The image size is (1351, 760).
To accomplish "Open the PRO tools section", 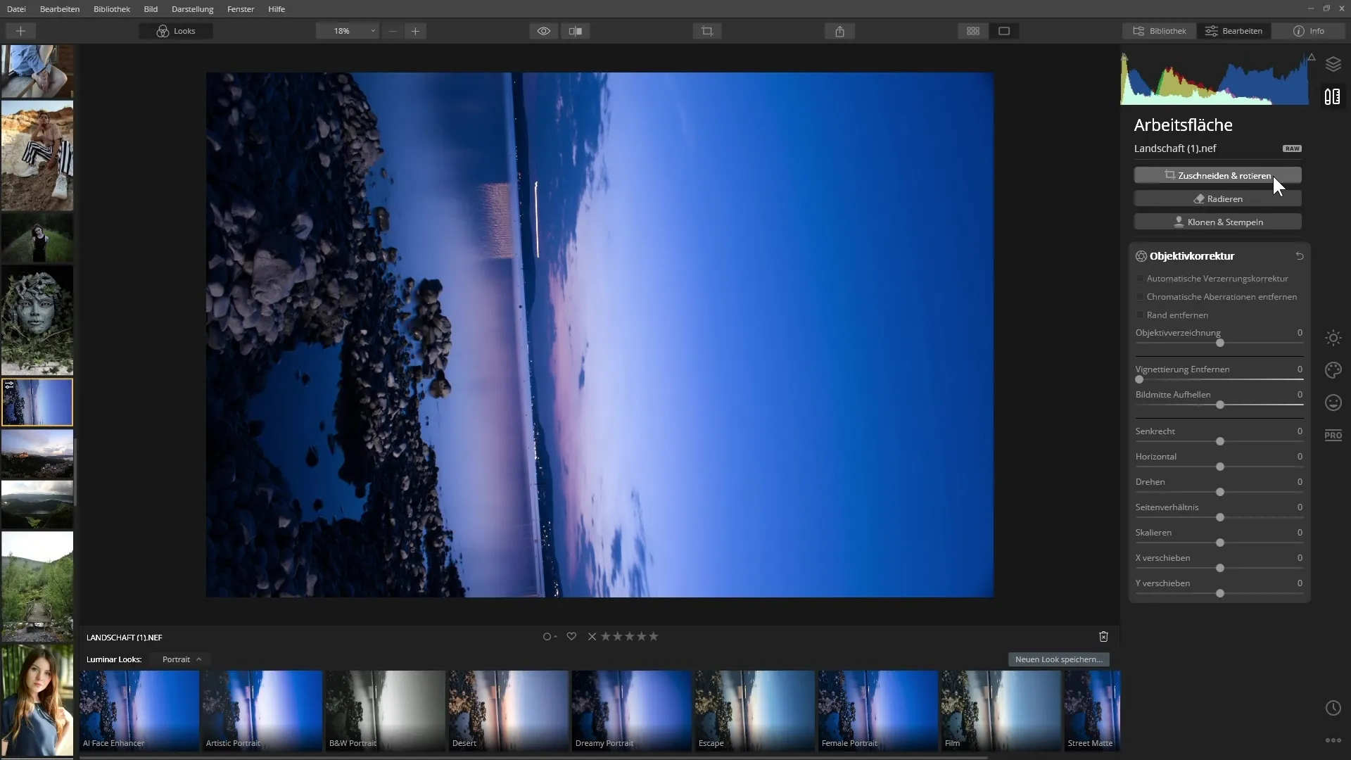I will click(1333, 435).
